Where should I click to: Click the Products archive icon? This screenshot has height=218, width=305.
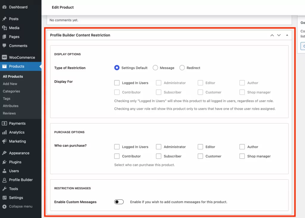pos(4,66)
